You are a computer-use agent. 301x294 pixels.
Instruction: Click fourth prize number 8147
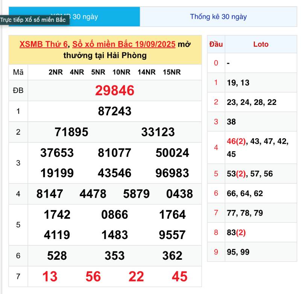50,194
